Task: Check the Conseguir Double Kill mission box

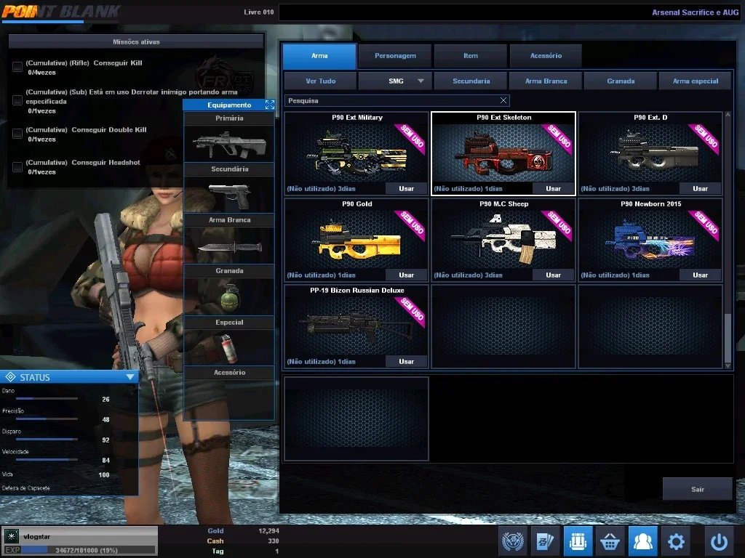Action: coord(17,134)
